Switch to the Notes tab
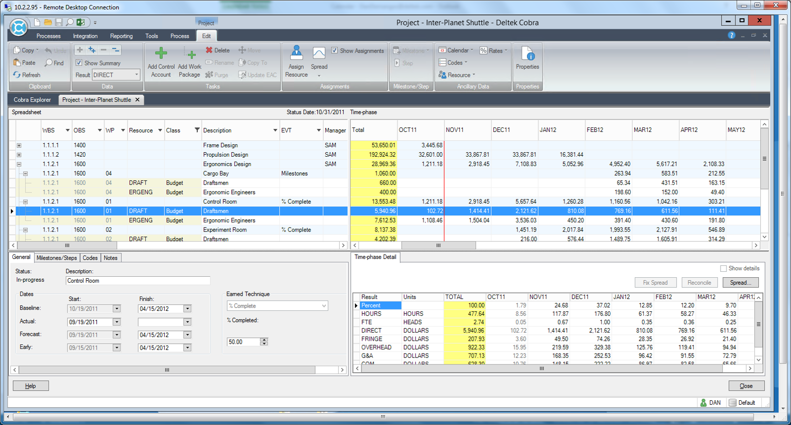 [111, 258]
